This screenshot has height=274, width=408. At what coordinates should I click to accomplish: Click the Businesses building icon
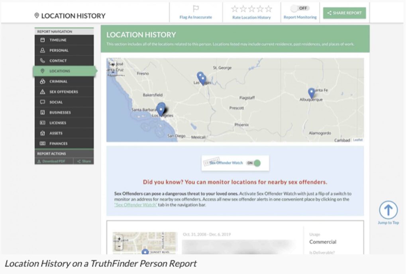click(43, 112)
